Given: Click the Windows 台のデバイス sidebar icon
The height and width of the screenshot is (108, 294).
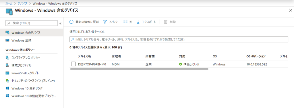Looking at the screenshot, I should tap(7, 32).
